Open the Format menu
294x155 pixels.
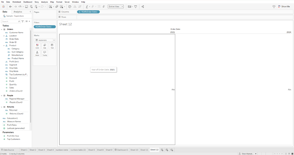(x=59, y=2)
